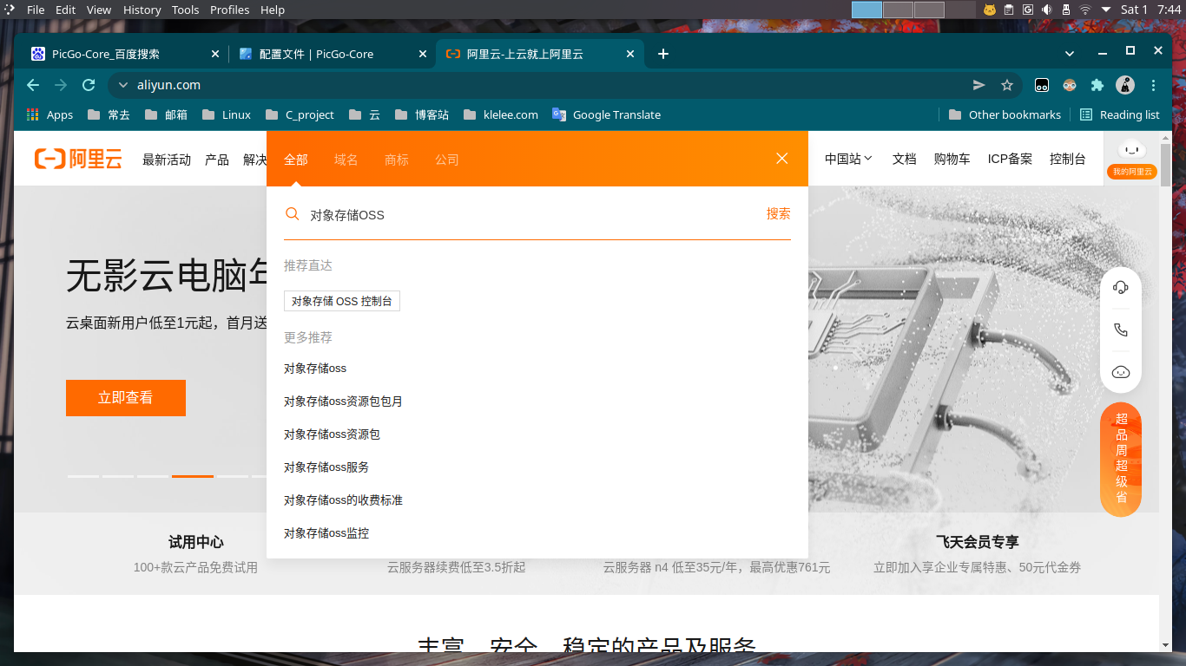The height and width of the screenshot is (666, 1186).
Task: Select suggestion 对象存储oss监控
Action: [x=326, y=533]
